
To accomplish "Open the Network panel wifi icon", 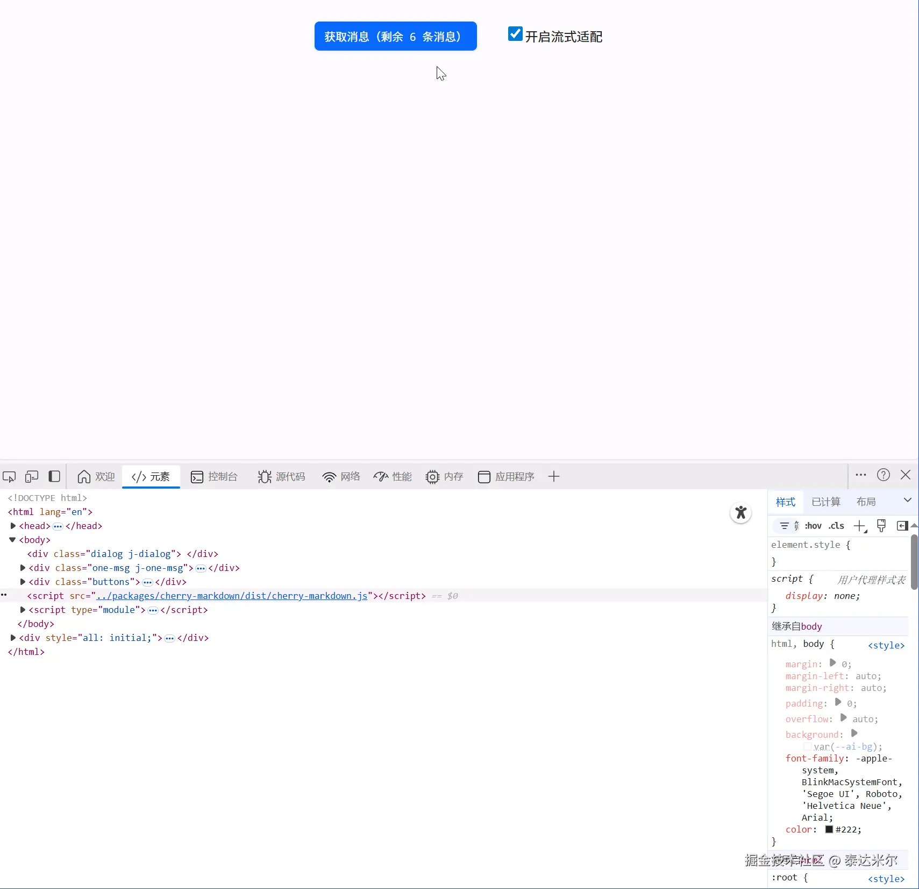I will 330,477.
